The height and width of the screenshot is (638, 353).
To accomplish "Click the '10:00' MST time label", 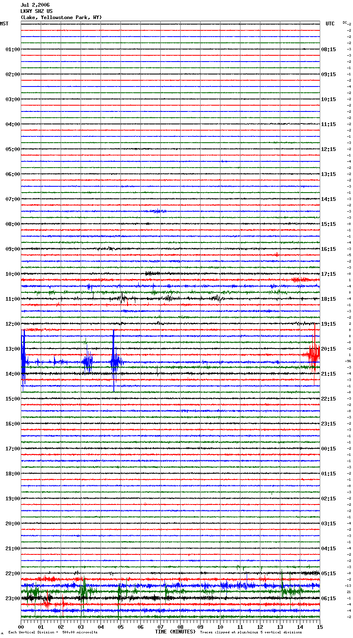I will (12, 274).
